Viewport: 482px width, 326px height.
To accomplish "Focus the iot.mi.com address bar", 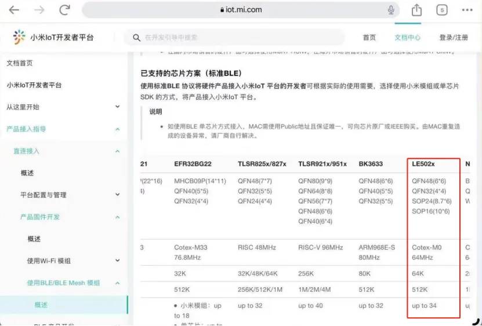I will coord(241,10).
